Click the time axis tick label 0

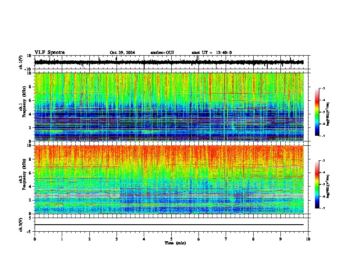[35, 239]
